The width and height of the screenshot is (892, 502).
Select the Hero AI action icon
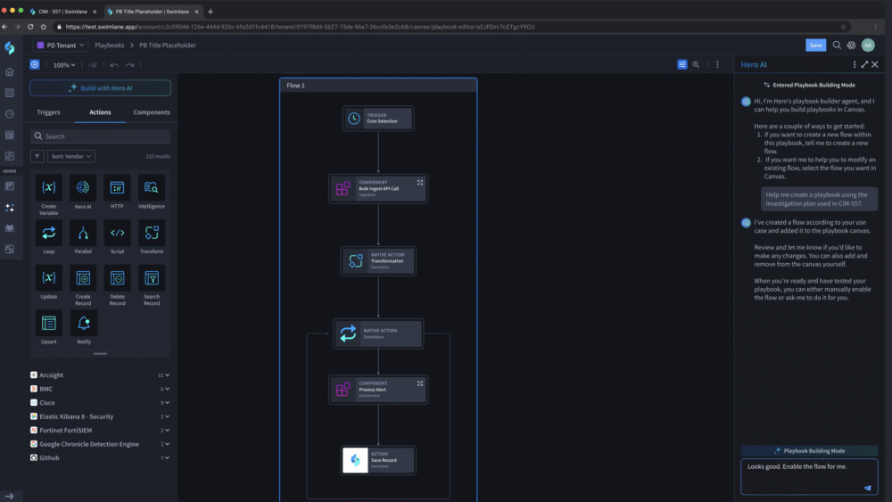pos(83,187)
